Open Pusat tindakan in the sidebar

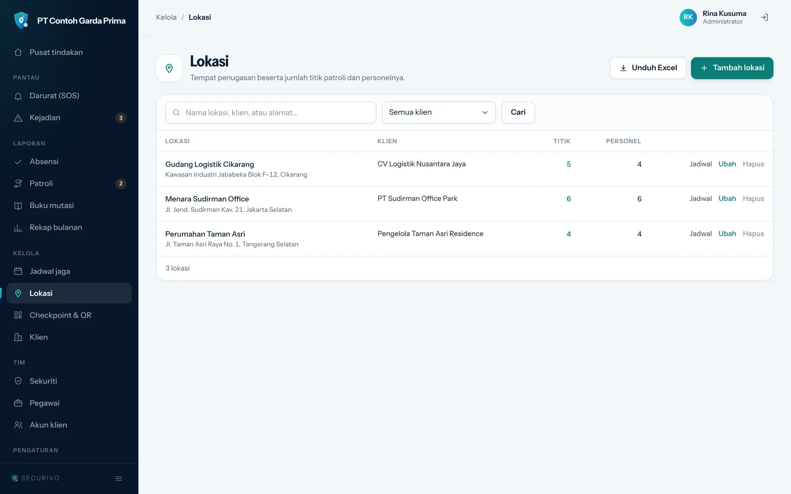pos(69,52)
